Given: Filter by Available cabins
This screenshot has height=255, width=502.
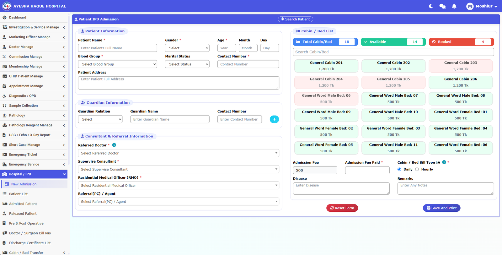Looking at the screenshot, I should (393, 42).
